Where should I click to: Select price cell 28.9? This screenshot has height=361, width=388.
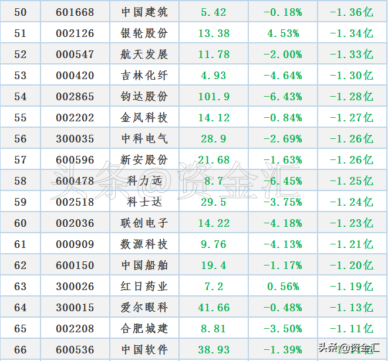pos(214,139)
